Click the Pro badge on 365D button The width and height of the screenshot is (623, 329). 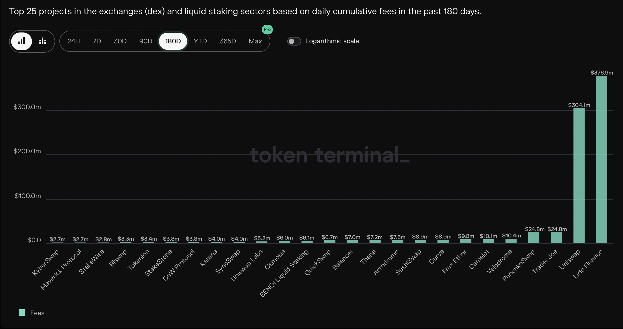click(x=267, y=29)
